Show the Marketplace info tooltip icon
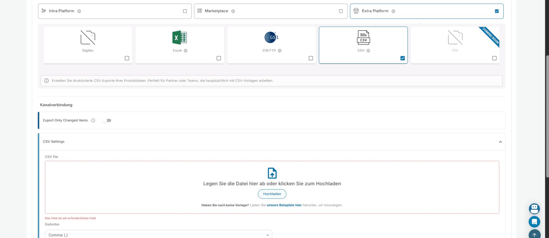Screen dimensions: 549x238 point(233,11)
